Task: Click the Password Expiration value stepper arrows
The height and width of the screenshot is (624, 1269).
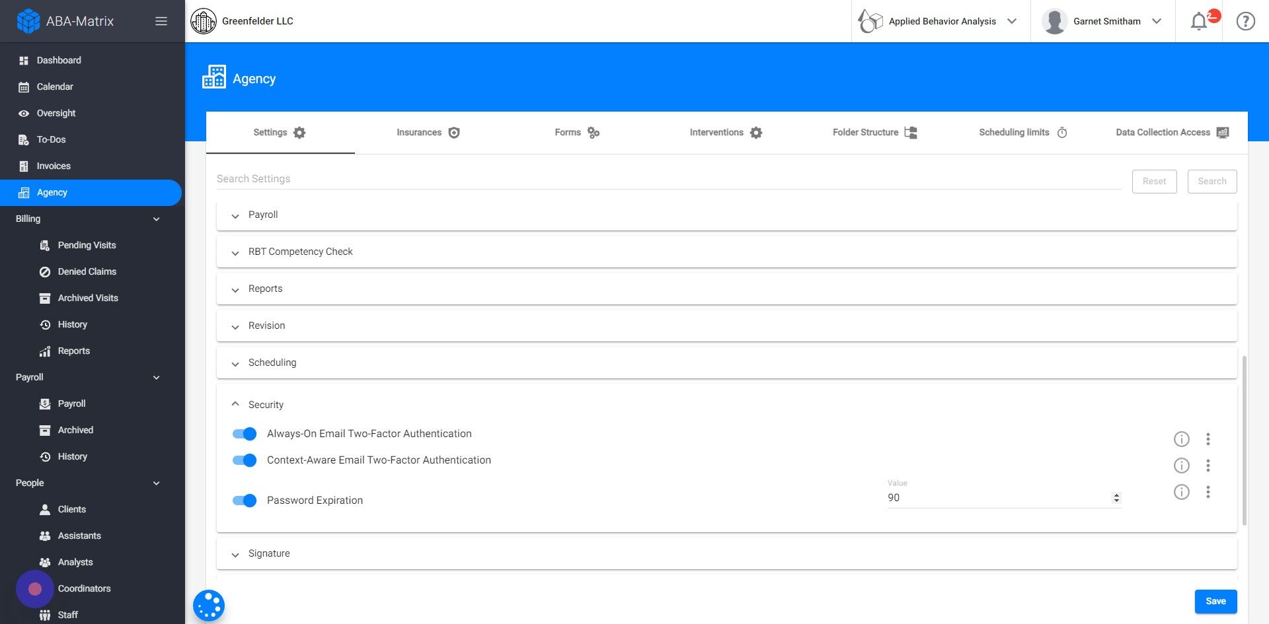Action: coord(1116,498)
